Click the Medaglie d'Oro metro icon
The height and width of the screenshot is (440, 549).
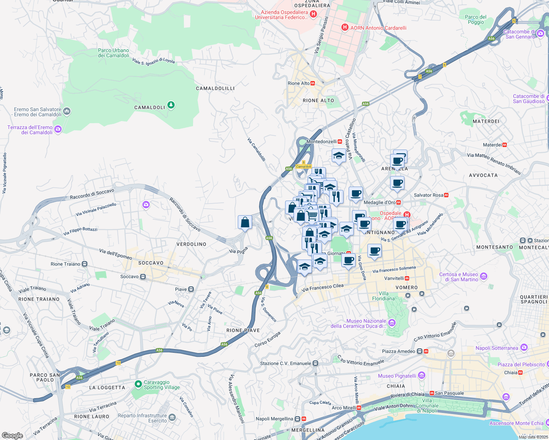point(399,202)
